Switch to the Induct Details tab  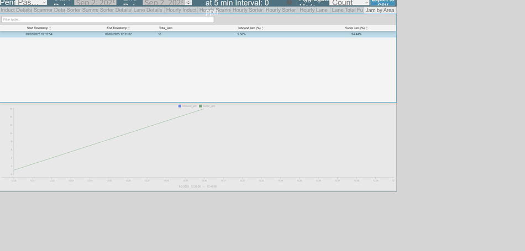tap(17, 10)
